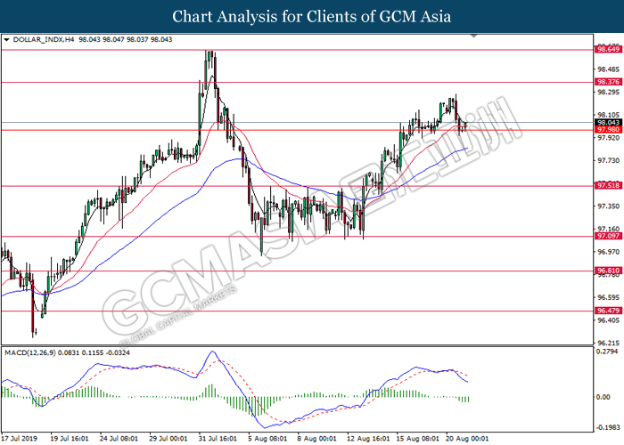Click the chart title 'Chart Analysis for Clients of GCM Asia'
Image resolution: width=624 pixels, height=445 pixels.
pos(311,17)
